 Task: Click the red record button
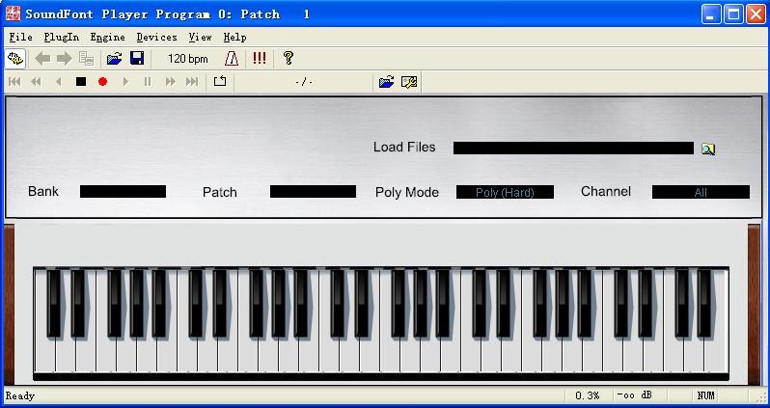[102, 81]
